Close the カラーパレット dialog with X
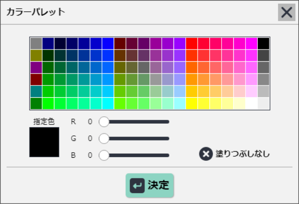Viewport: 299px width, 204px height. 287,12
